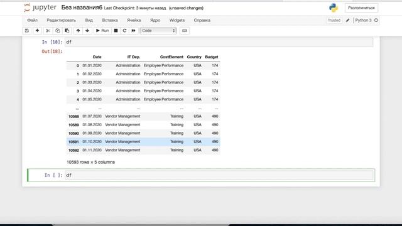Click the Python 3 kernel name
Image resolution: width=402 pixels, height=226 pixels.
pos(363,20)
